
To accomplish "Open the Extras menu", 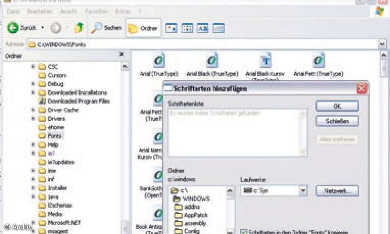I will [123, 11].
